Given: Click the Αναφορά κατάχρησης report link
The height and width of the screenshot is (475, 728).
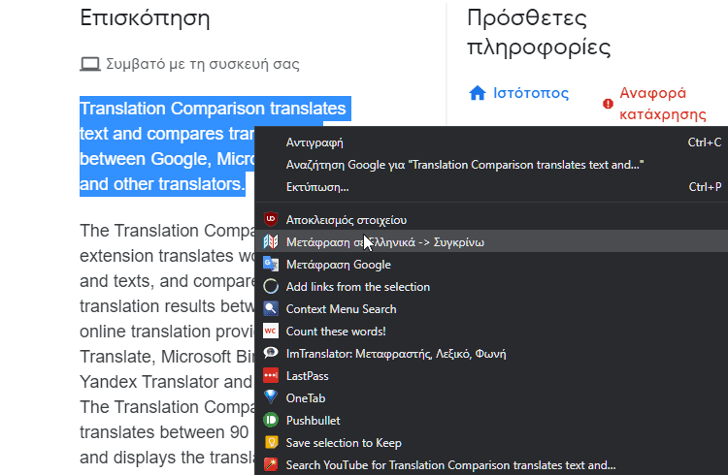Looking at the screenshot, I should click(663, 104).
